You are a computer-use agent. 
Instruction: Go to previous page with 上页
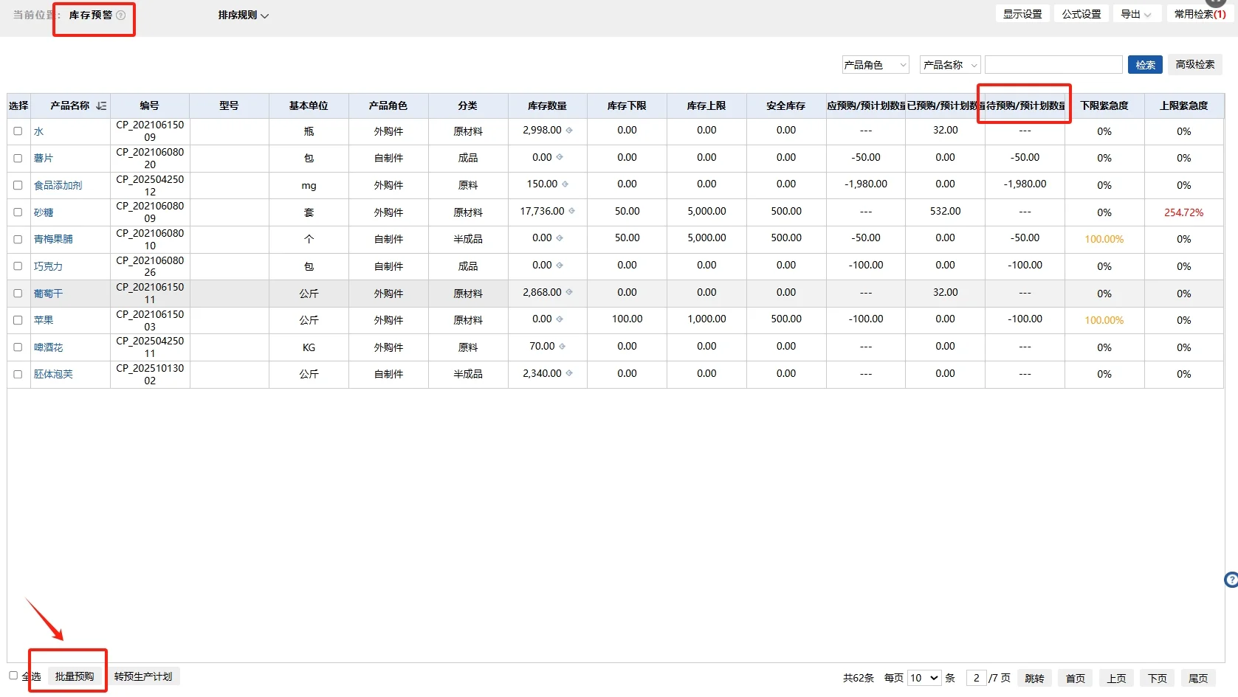[1116, 679]
